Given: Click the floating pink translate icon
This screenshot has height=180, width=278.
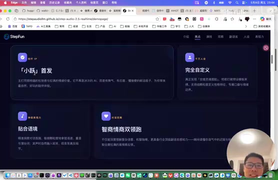Looking at the screenshot, I should [265, 48].
